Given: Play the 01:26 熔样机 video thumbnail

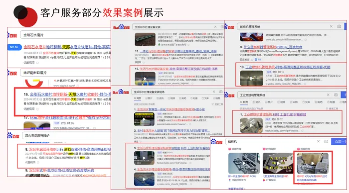Looking at the screenshot, I should [x=313, y=163].
